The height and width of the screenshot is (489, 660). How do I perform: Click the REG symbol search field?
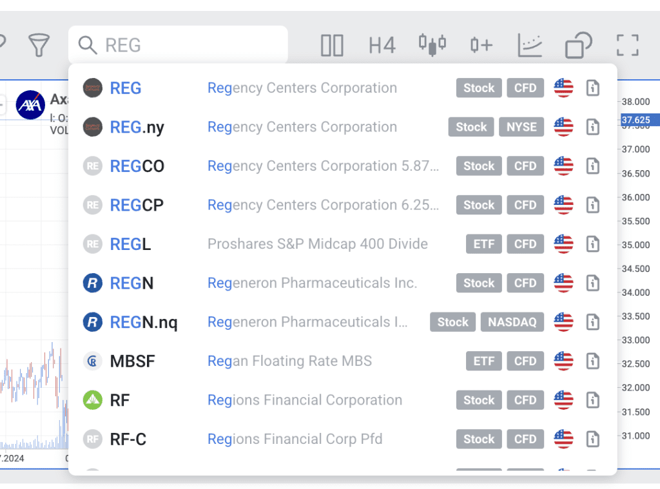pyautogui.click(x=178, y=45)
